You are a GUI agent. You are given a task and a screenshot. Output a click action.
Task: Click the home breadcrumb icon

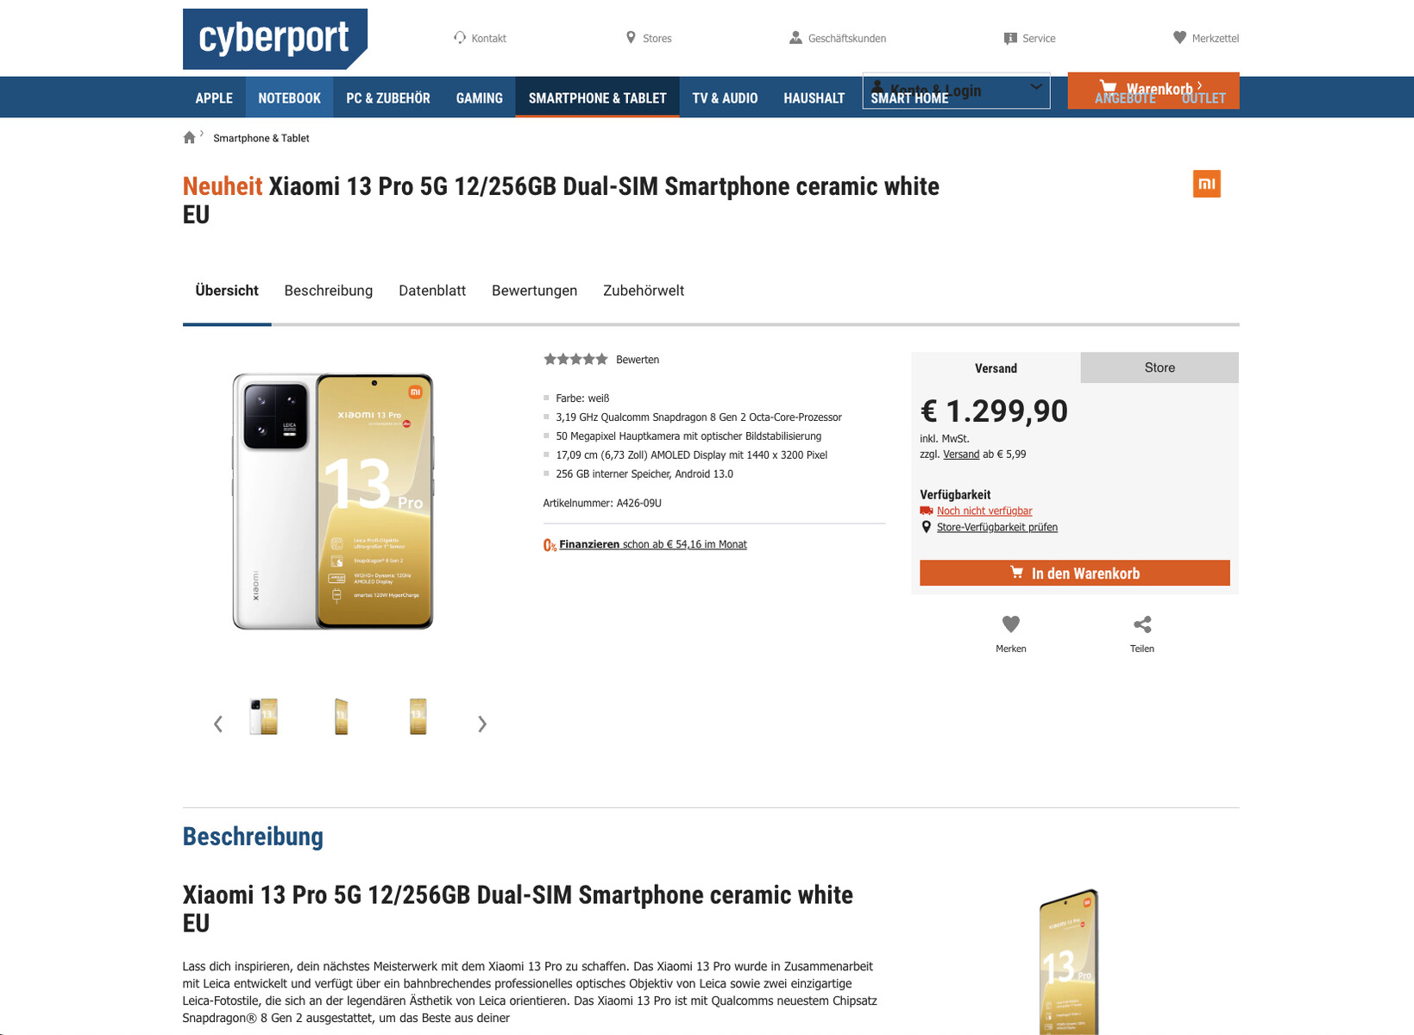coord(190,138)
